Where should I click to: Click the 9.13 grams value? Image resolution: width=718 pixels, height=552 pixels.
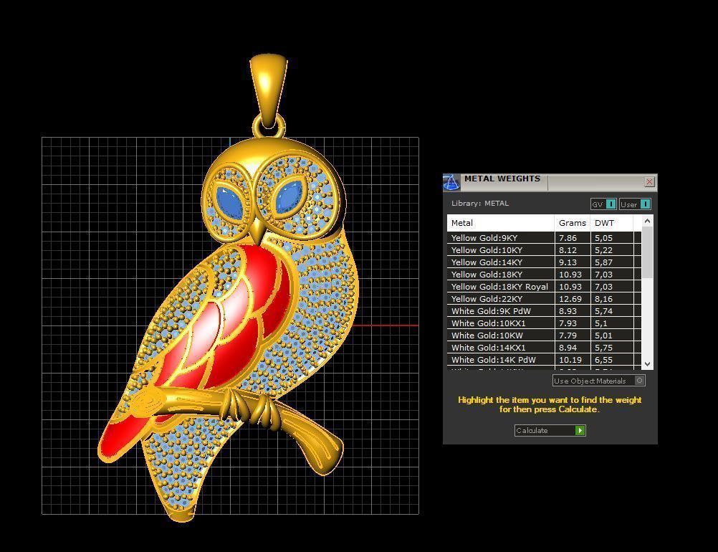tap(568, 262)
